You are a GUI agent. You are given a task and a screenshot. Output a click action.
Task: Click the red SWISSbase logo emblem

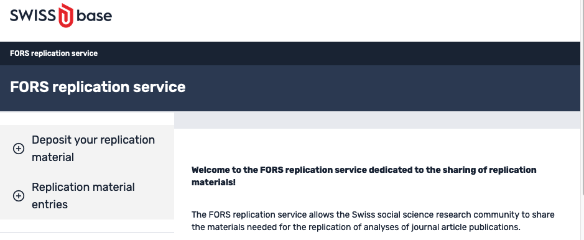(x=66, y=16)
